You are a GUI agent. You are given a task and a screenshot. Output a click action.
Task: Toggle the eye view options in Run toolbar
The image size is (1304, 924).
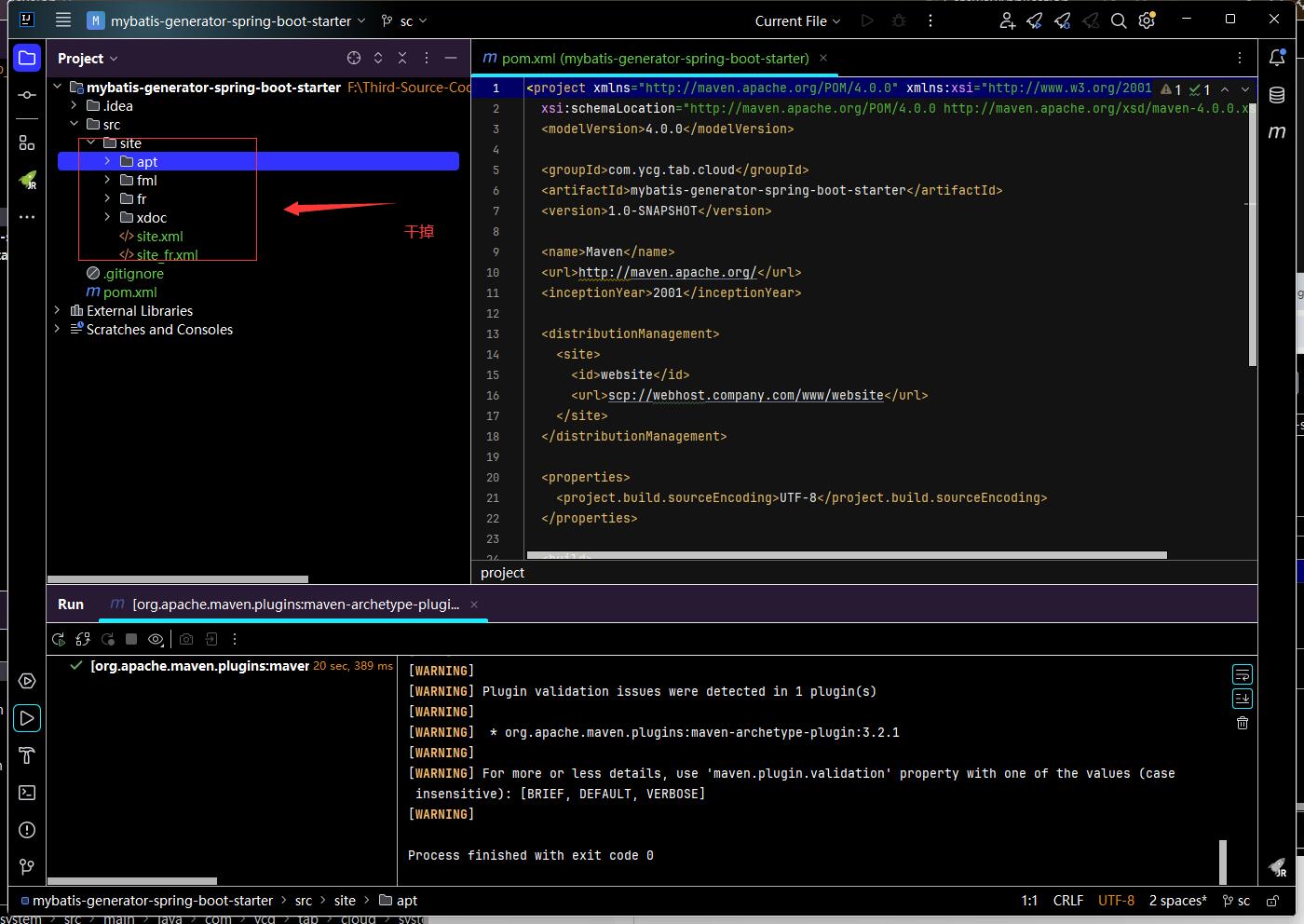156,639
